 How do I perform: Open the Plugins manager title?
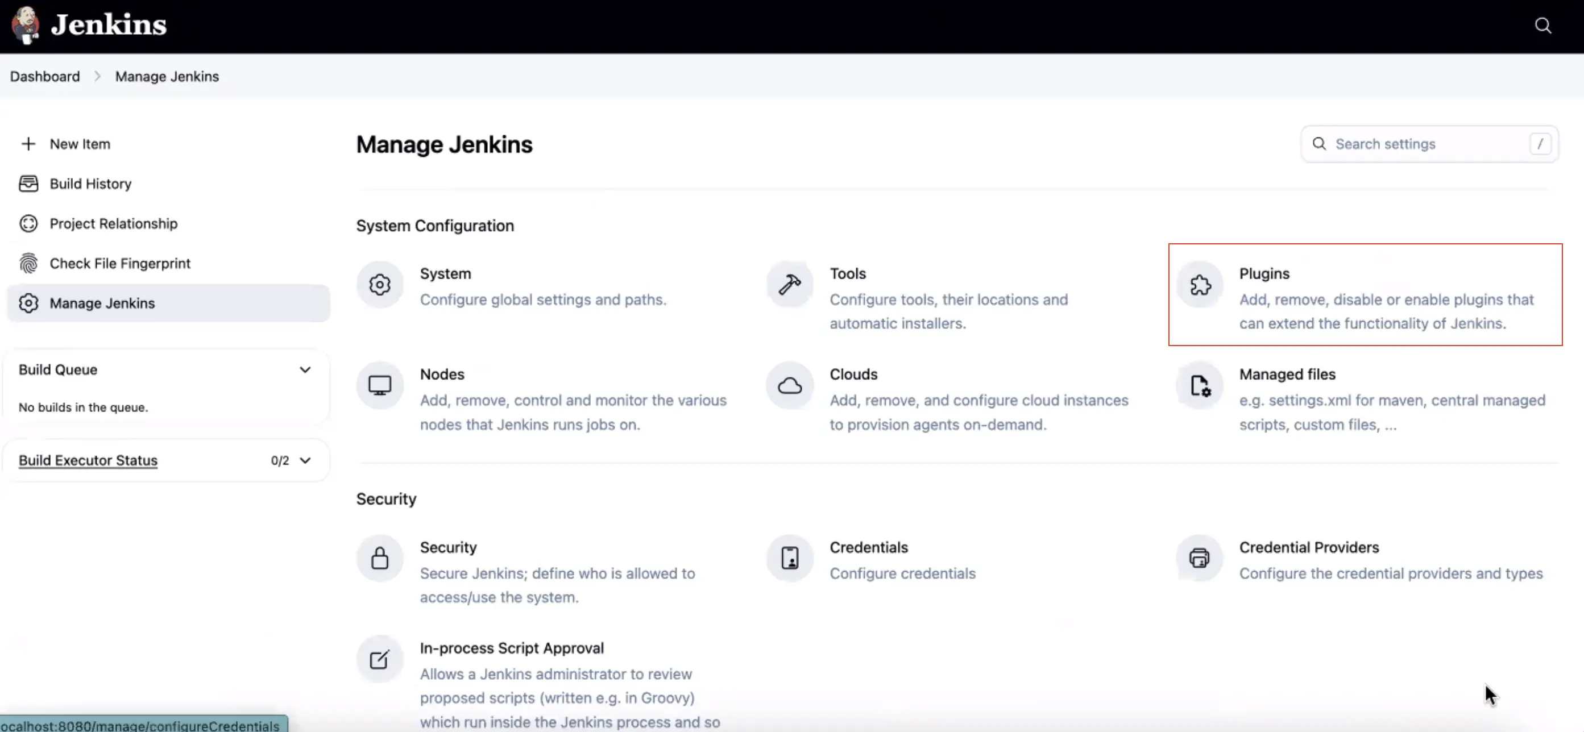pos(1264,273)
